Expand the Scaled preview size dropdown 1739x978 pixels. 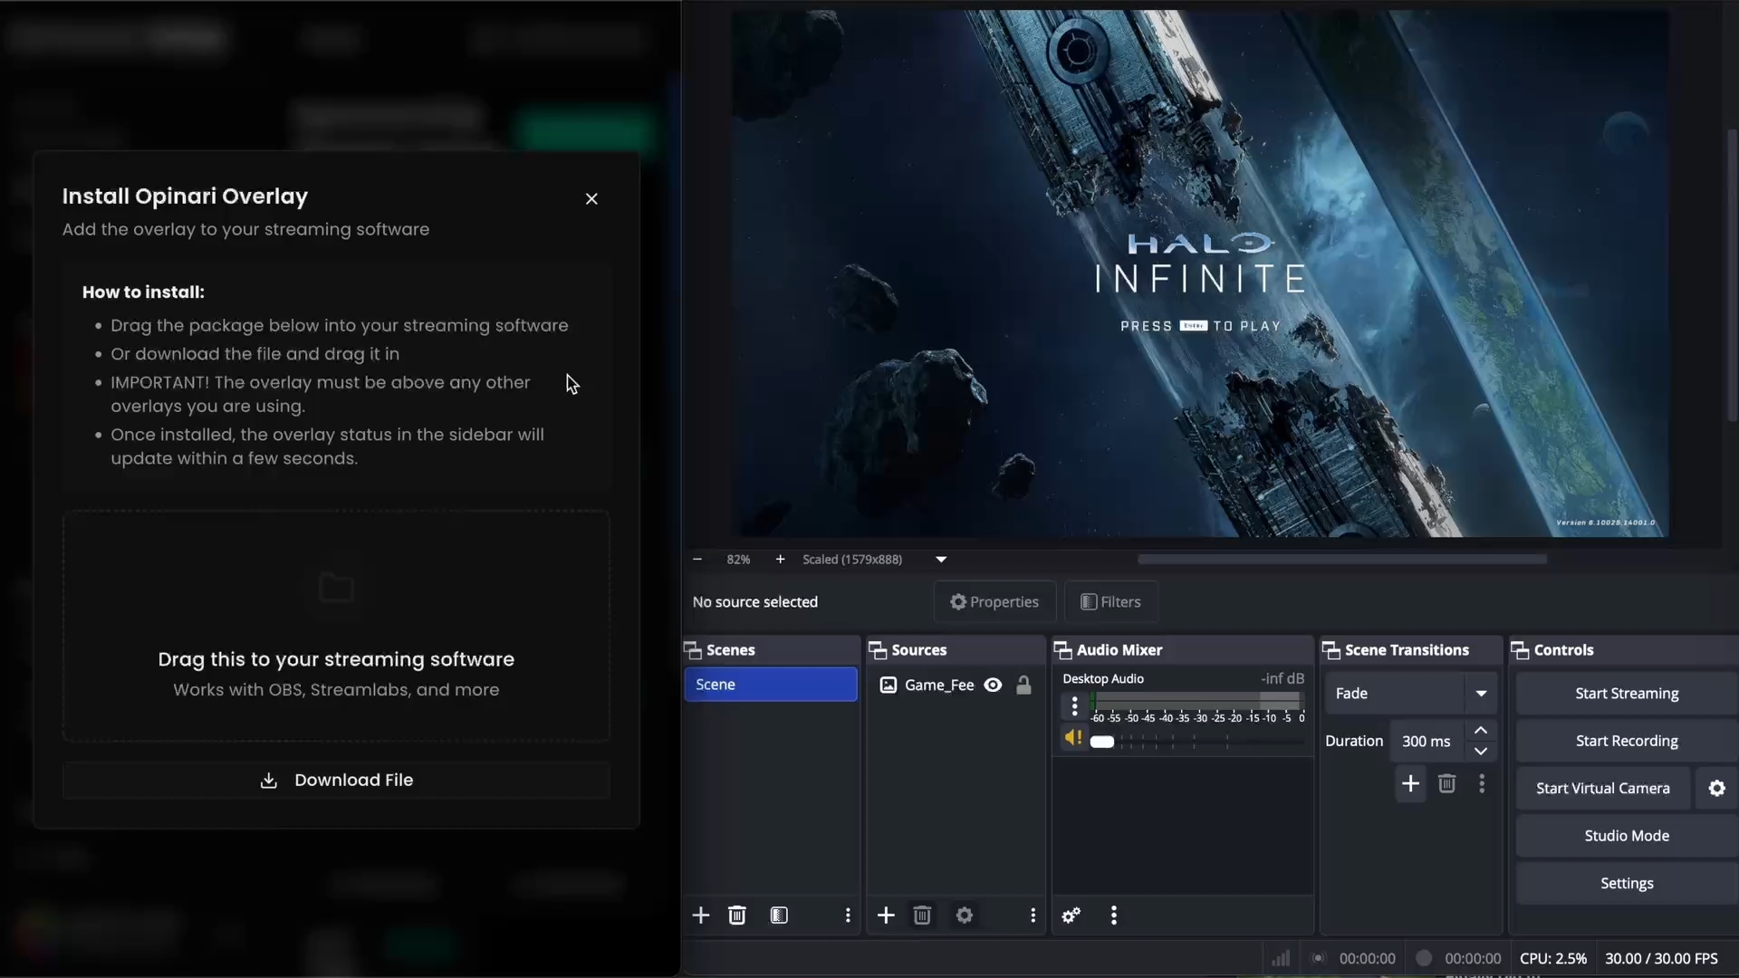point(941,560)
